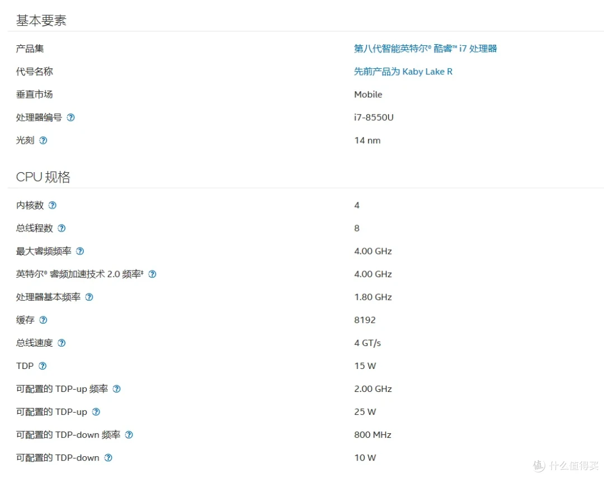Select the 4 core count value
The image size is (604, 478).
click(357, 205)
